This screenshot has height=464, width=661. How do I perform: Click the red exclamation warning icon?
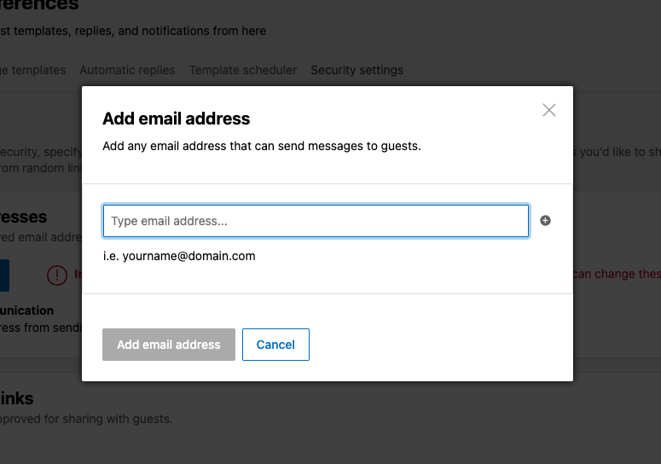pos(57,275)
